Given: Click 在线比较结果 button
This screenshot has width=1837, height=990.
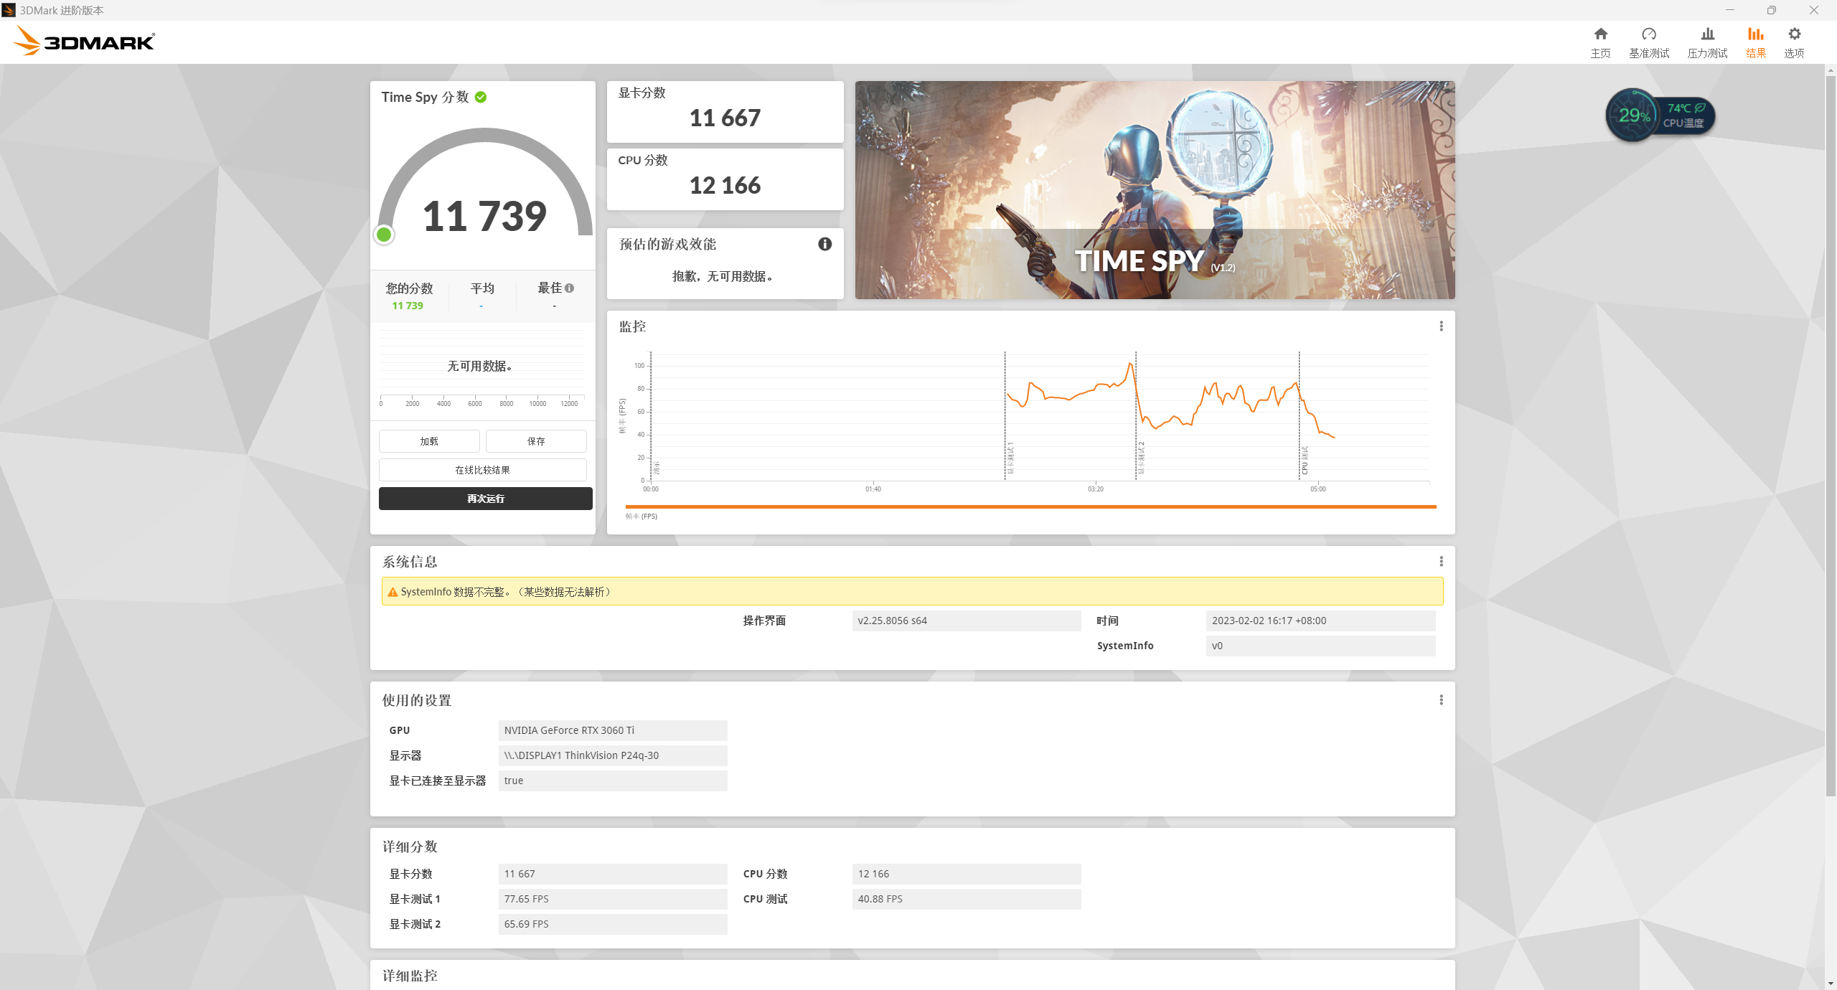Looking at the screenshot, I should pyautogui.click(x=482, y=470).
